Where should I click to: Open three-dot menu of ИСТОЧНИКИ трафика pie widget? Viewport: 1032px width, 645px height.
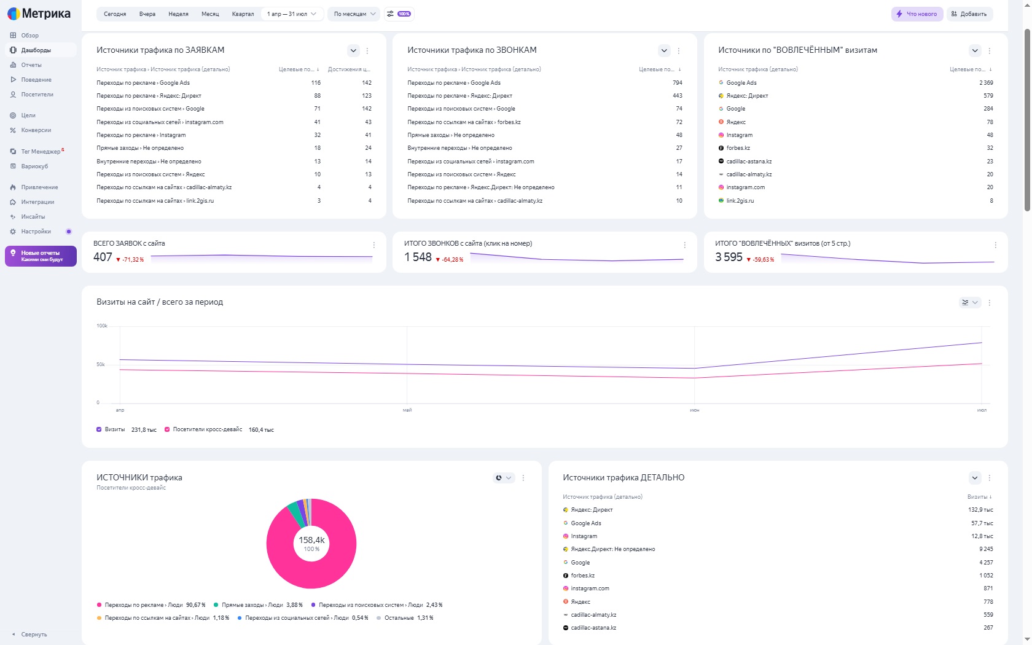point(523,478)
